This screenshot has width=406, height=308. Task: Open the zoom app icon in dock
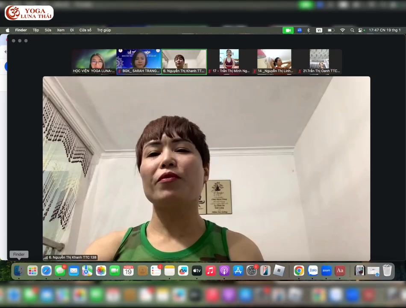pos(326,271)
